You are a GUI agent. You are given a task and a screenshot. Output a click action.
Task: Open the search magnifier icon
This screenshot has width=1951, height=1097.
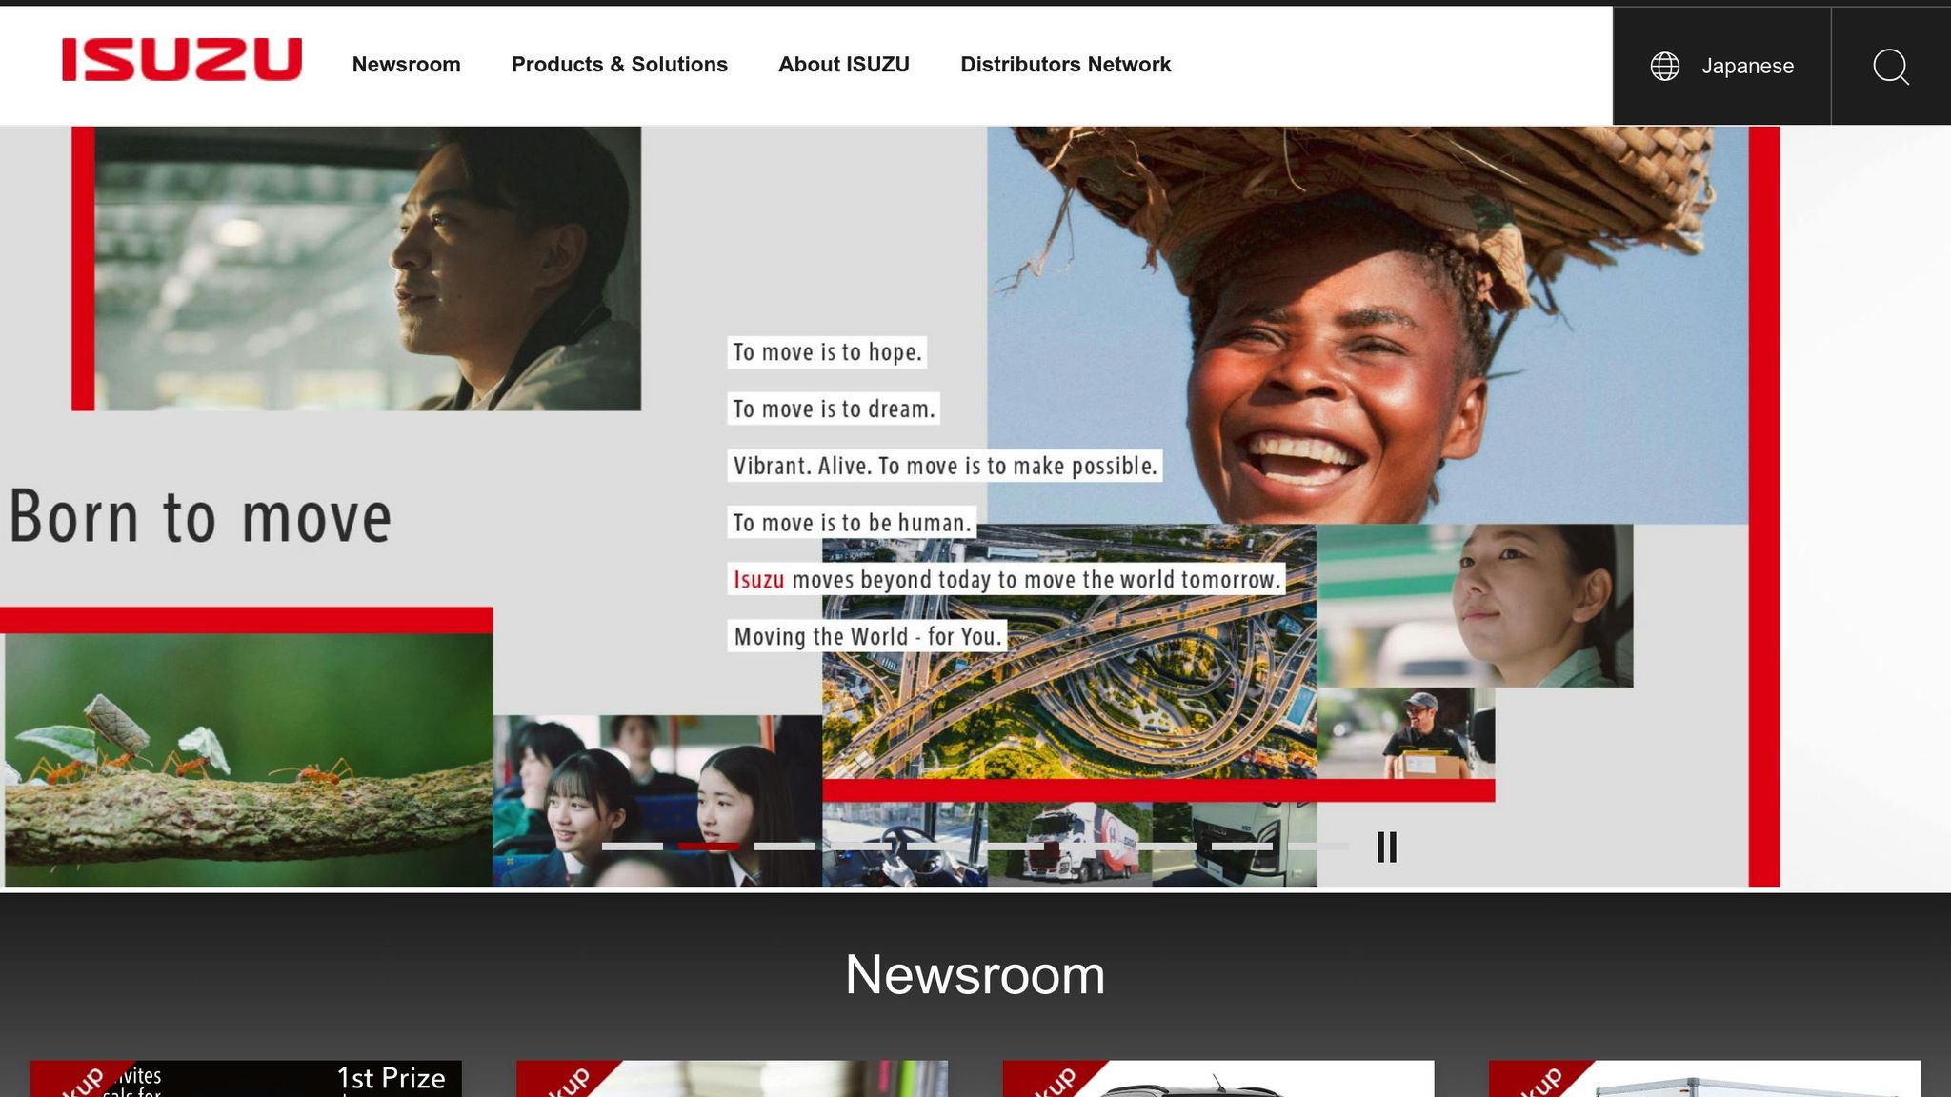[x=1891, y=66]
